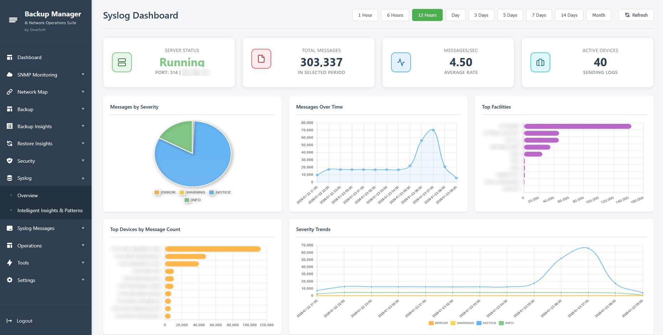
Task: Select the Day time range
Action: click(456, 15)
